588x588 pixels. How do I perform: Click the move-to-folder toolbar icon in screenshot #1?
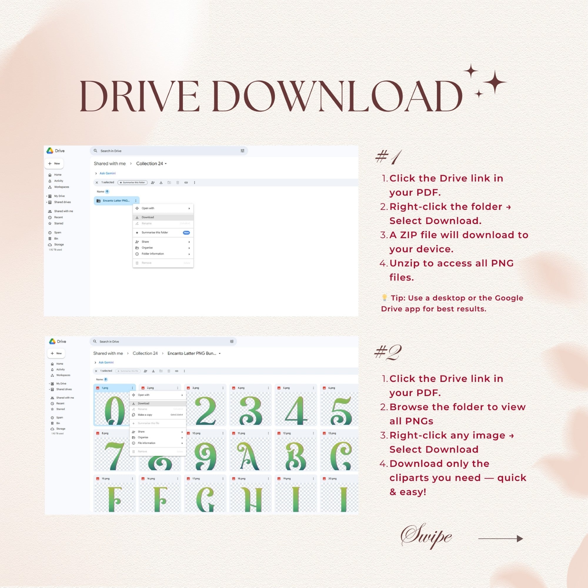169,183
